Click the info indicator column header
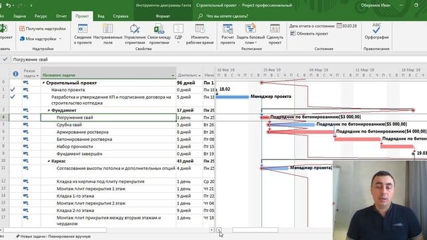427x240 pixels. click(15, 74)
